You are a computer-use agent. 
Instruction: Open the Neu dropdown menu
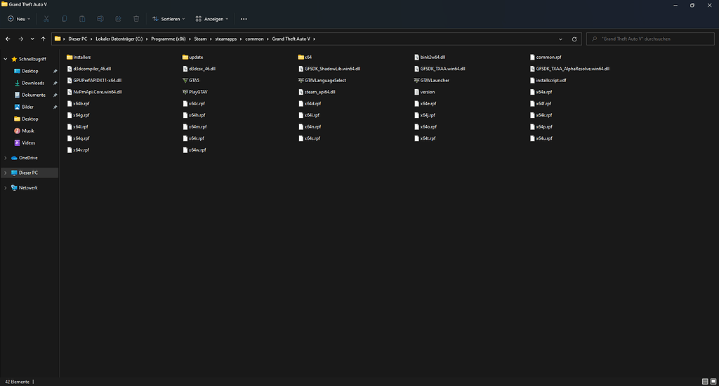pos(19,19)
